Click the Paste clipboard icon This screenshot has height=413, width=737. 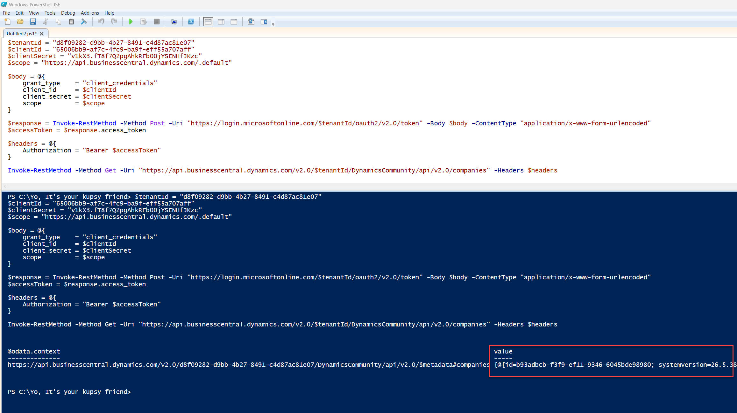click(x=71, y=22)
